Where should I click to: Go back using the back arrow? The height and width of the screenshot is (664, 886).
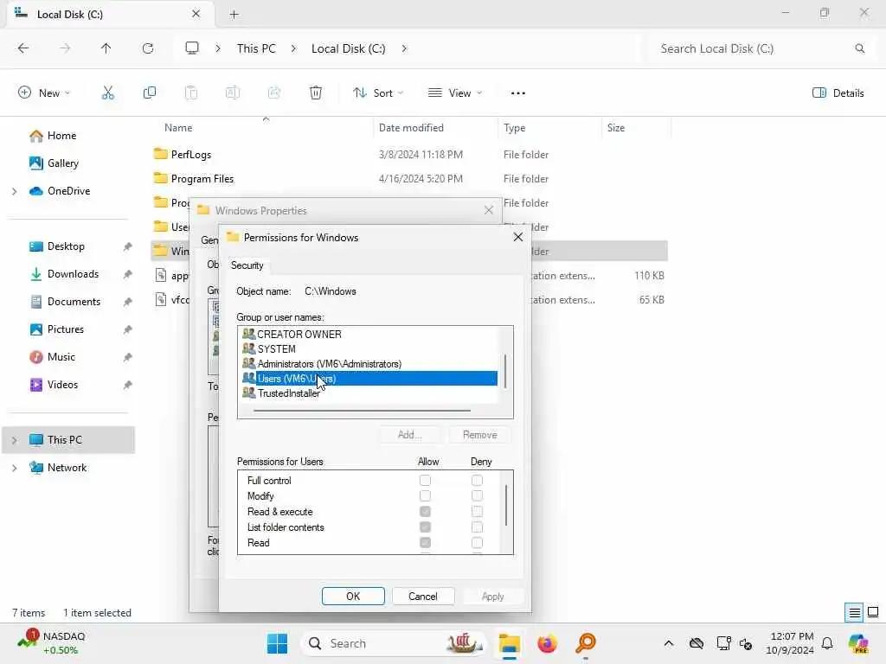pyautogui.click(x=23, y=48)
